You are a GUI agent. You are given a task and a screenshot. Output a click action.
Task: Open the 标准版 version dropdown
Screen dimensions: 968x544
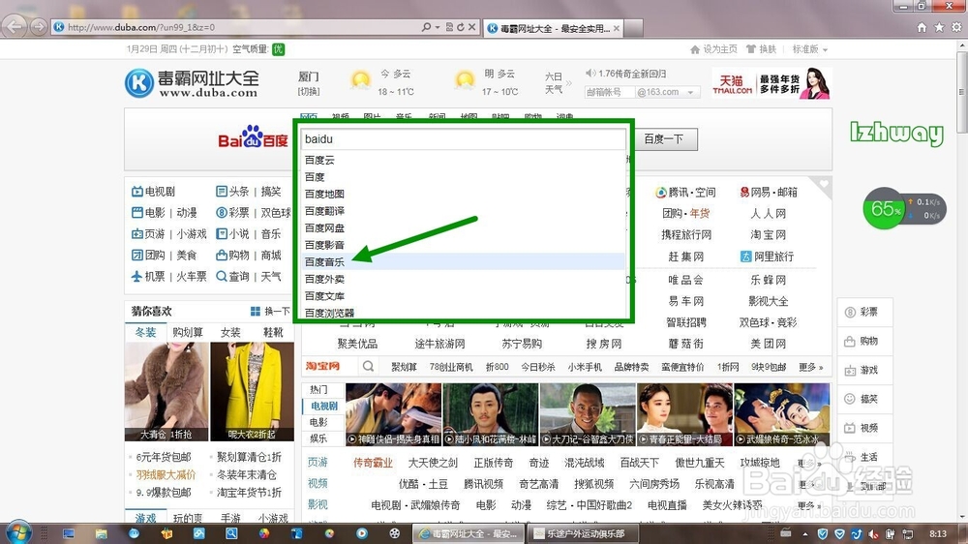point(810,48)
